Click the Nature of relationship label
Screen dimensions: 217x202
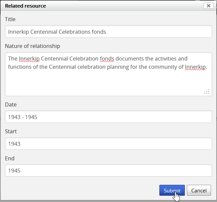(x=32, y=46)
